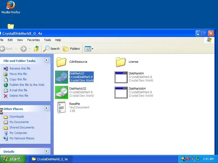Click the Delete this file link
The image size is (218, 163).
pyautogui.click(x=19, y=96)
